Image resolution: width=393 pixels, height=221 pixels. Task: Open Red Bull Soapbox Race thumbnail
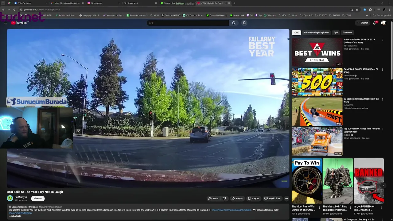click(x=317, y=142)
